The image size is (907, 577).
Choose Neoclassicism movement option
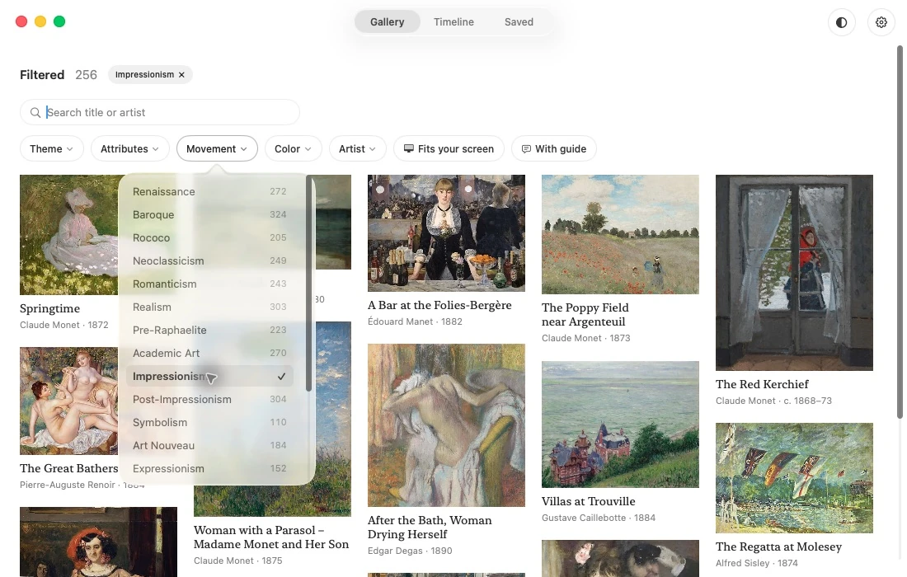tap(209, 260)
